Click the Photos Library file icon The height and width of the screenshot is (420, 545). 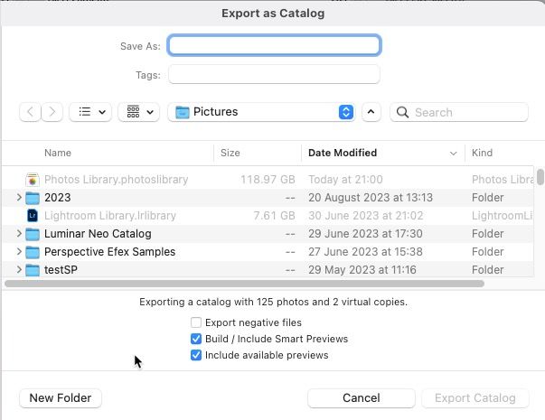pyautogui.click(x=33, y=180)
